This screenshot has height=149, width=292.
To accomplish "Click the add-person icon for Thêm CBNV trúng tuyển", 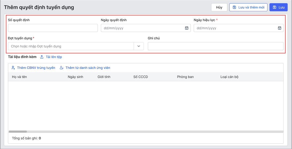I will [13, 68].
